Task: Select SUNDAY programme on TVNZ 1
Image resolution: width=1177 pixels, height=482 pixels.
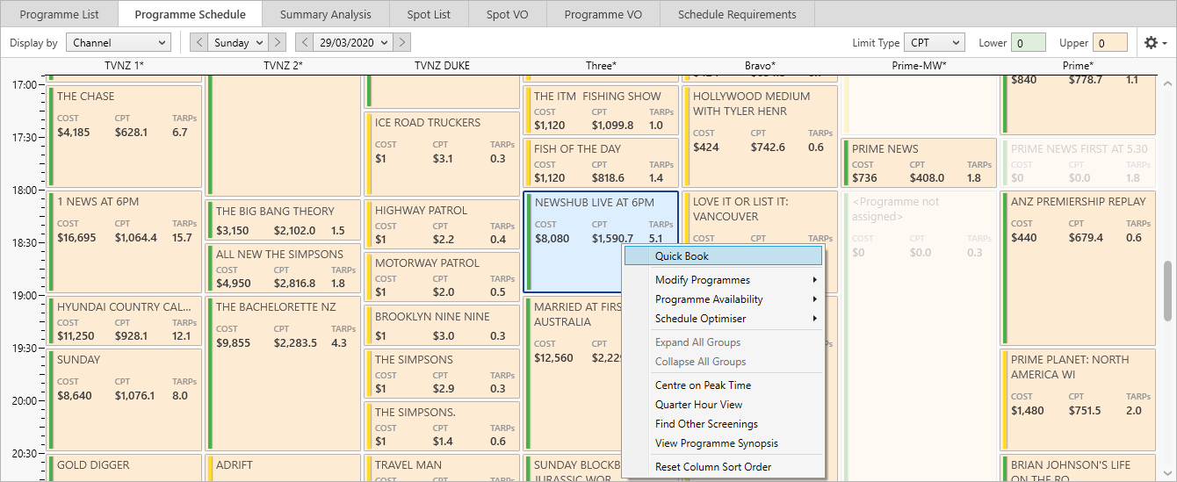Action: pos(125,399)
